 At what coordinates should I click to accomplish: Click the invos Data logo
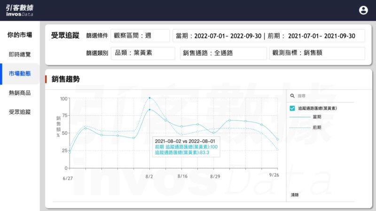pos(20,10)
